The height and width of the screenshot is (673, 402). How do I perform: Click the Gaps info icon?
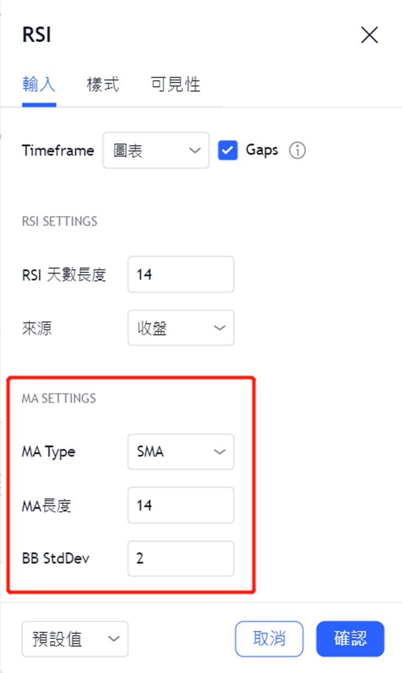pyautogui.click(x=297, y=150)
